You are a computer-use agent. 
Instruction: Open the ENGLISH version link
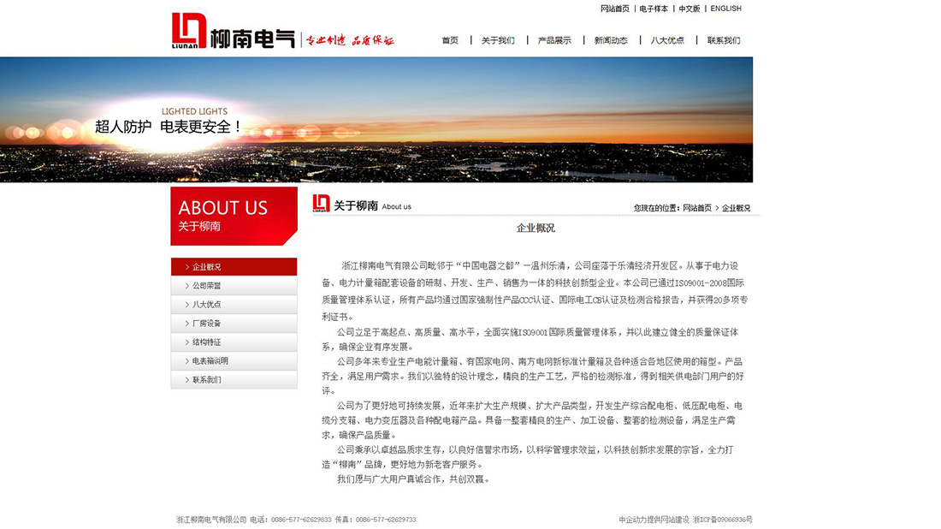[726, 9]
